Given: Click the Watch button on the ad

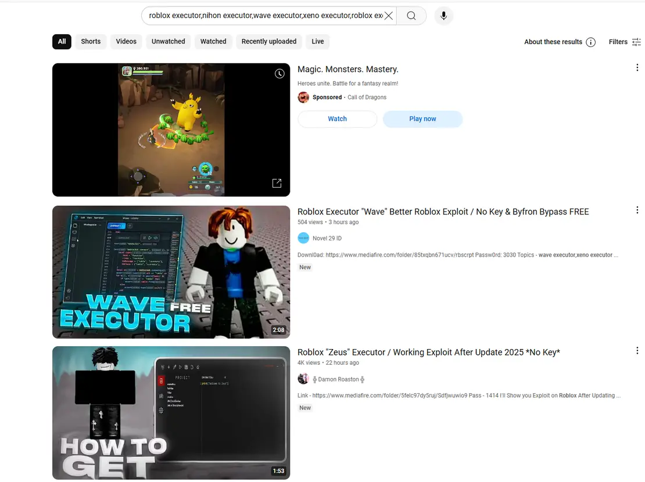Looking at the screenshot, I should point(337,119).
